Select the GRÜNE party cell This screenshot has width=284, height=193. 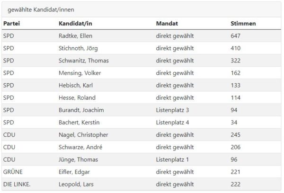click(x=13, y=172)
